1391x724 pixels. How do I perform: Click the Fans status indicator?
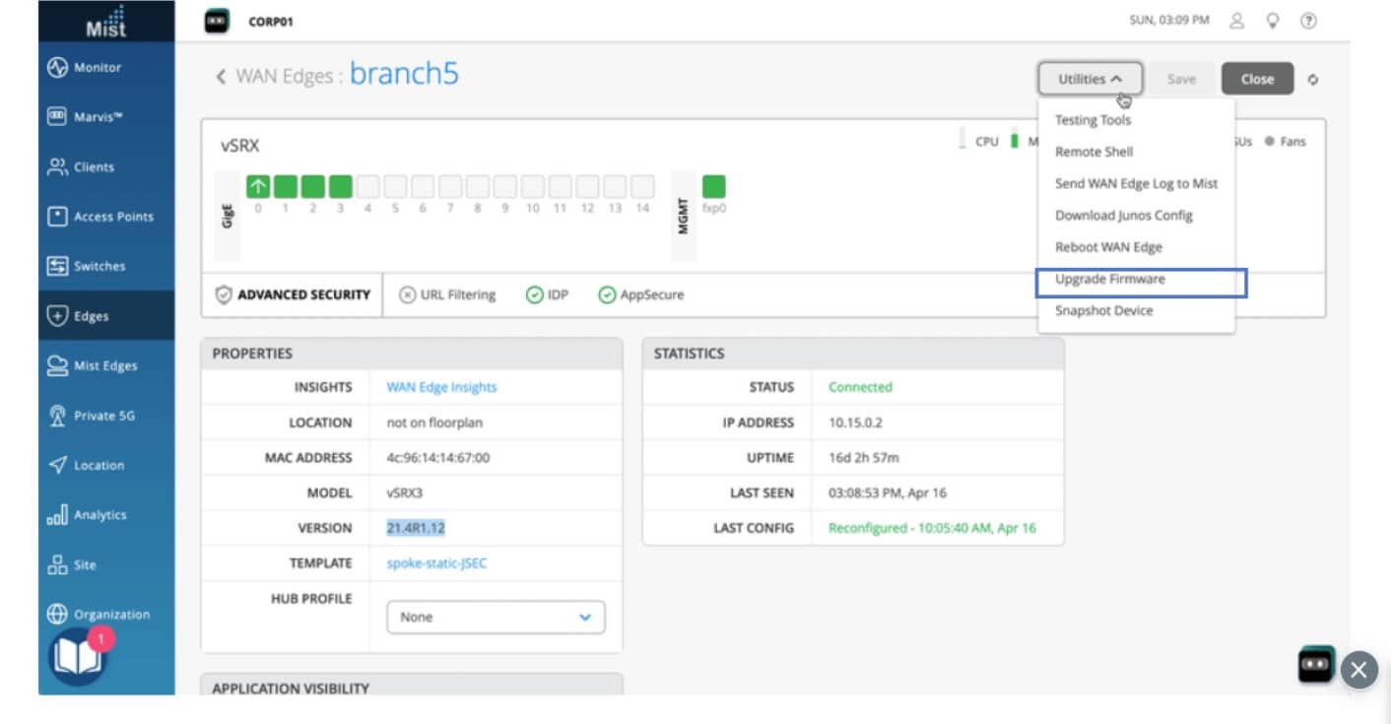point(1285,142)
